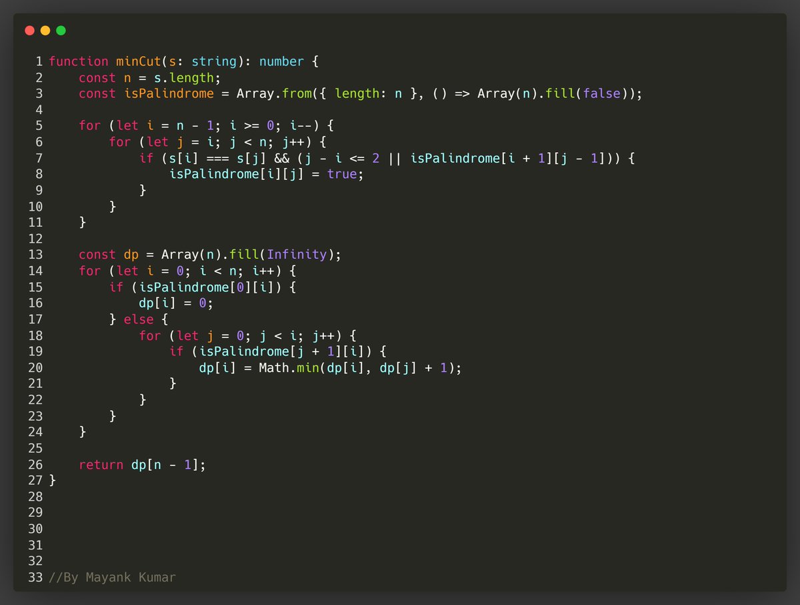800x605 pixels.
Task: Click "Array.from" on line 3
Action: [x=274, y=93]
